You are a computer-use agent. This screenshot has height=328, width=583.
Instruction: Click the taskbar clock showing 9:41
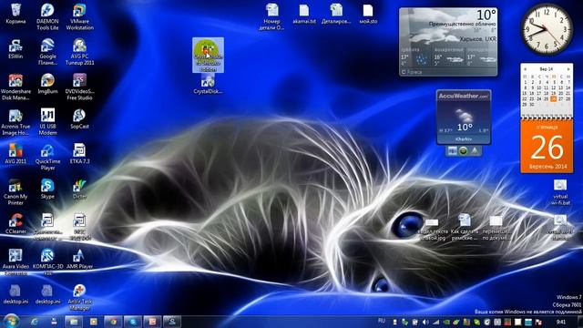[561, 322]
